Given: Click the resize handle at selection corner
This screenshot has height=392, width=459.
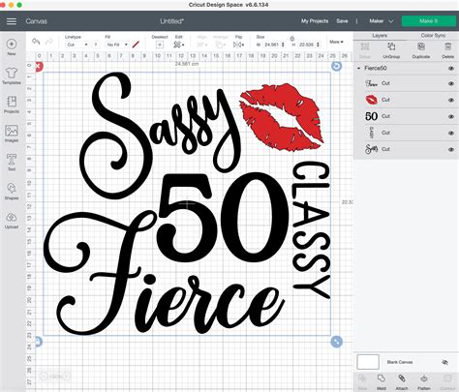Looking at the screenshot, I should (336, 342).
